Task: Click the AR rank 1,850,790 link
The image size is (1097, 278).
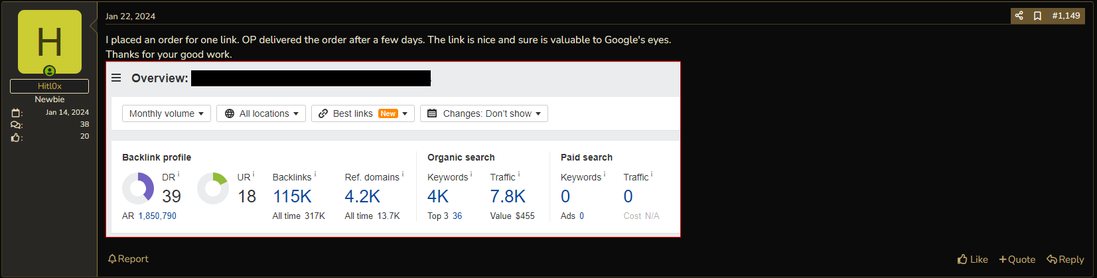Action: tap(157, 216)
